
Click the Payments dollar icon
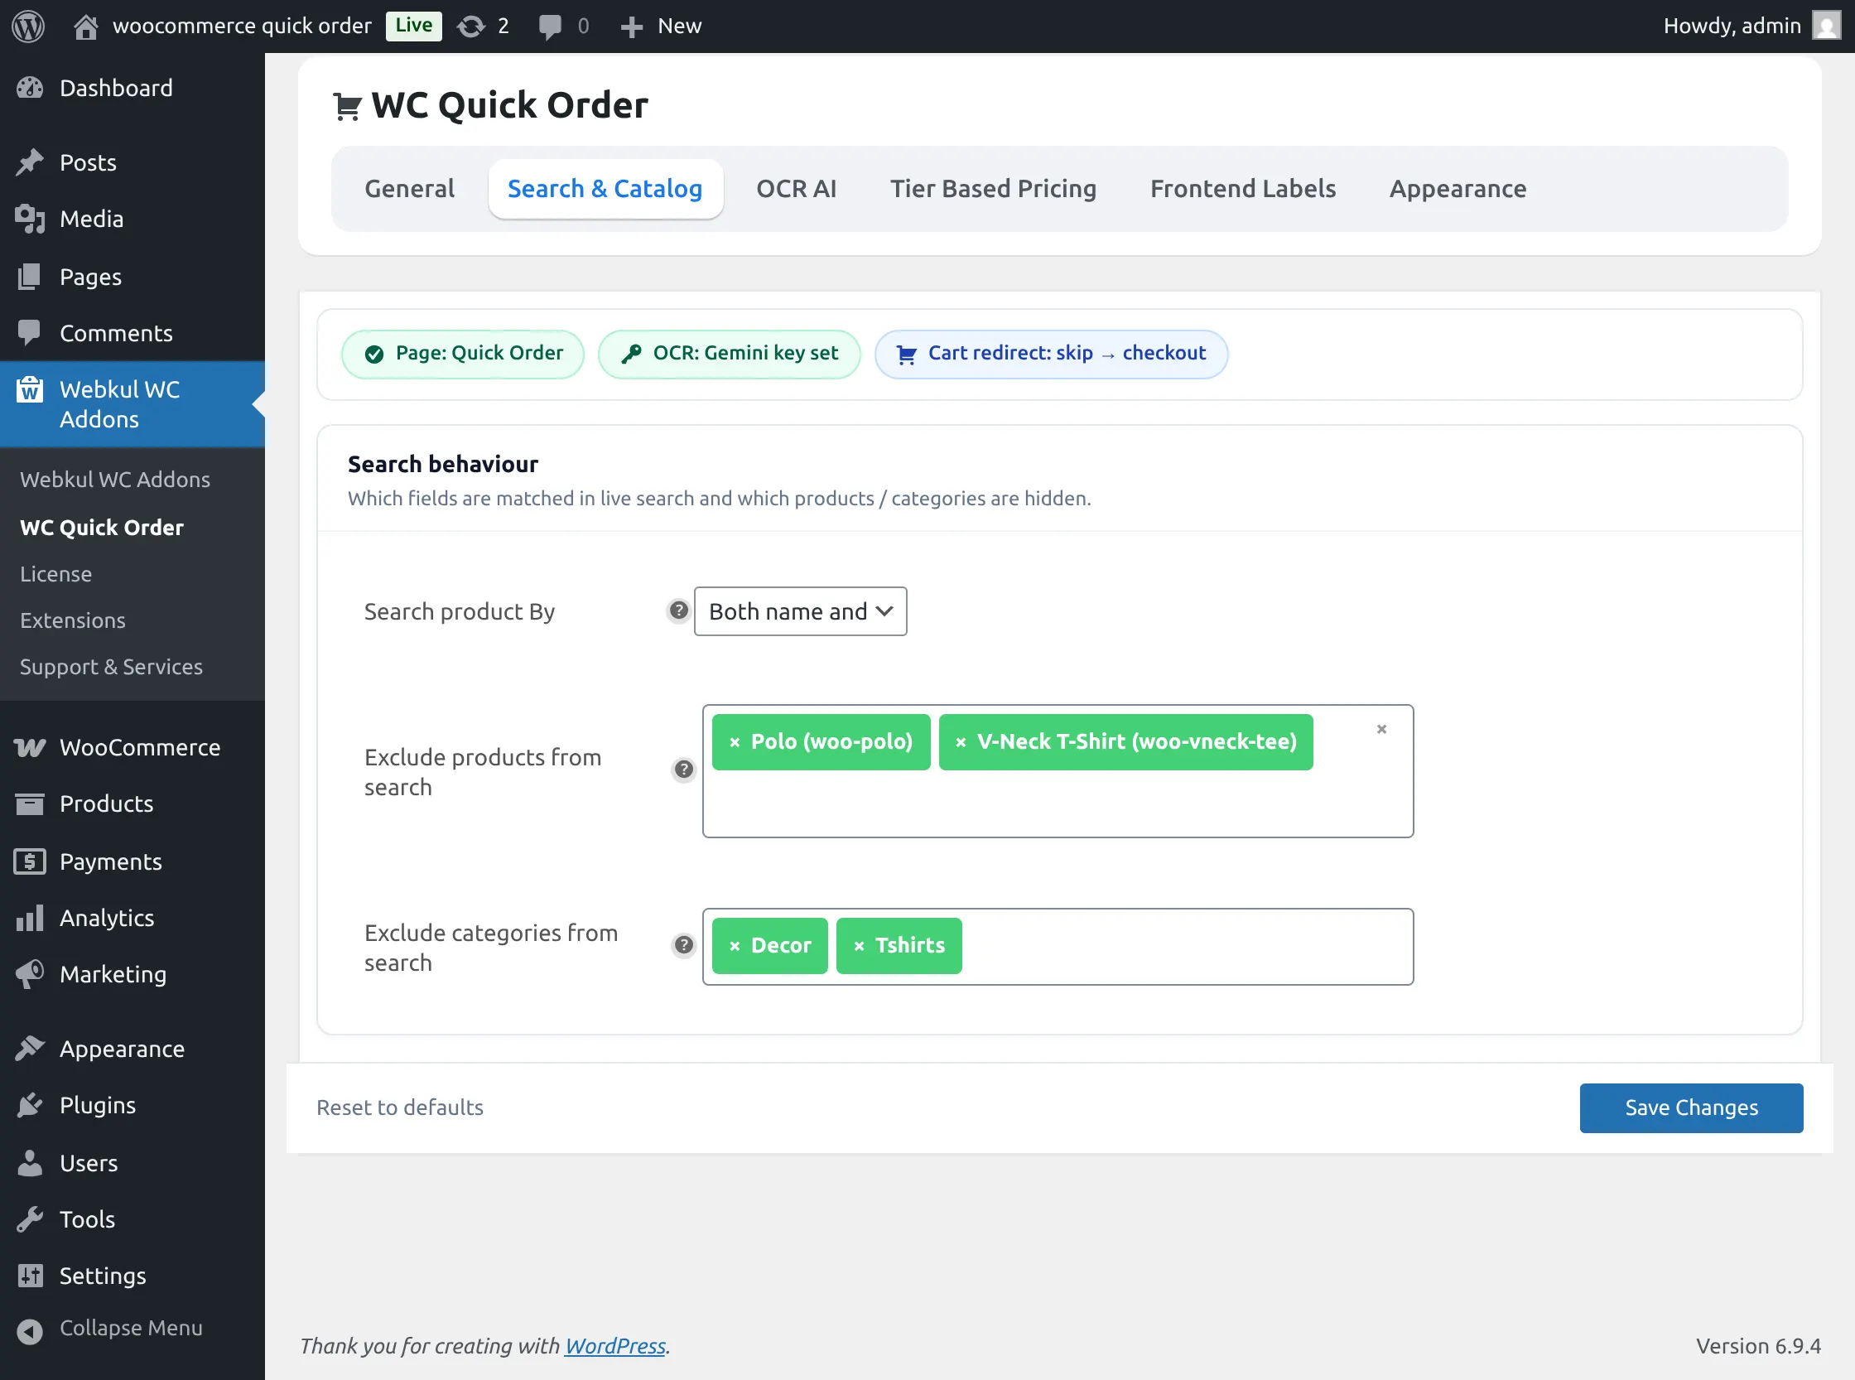pos(30,861)
